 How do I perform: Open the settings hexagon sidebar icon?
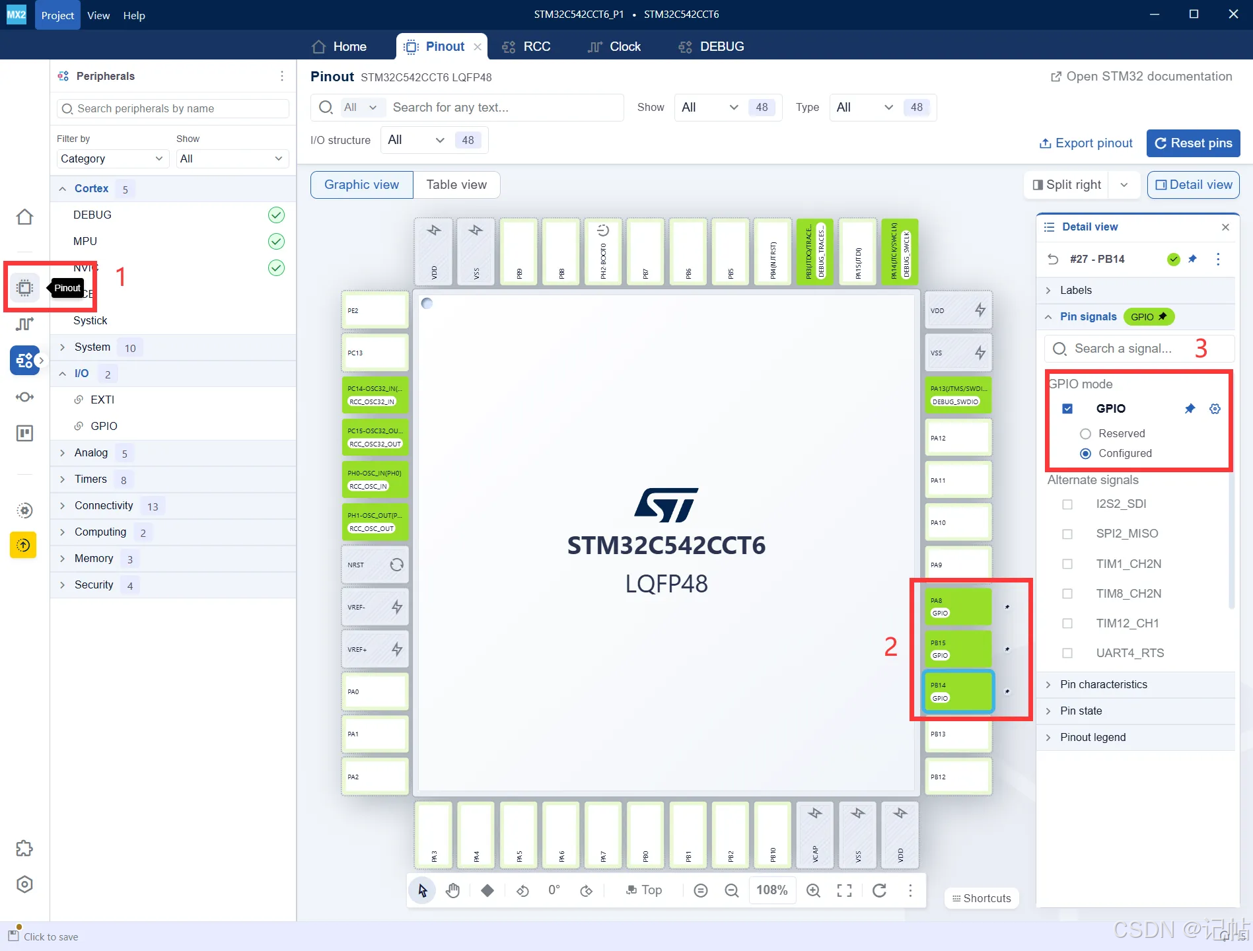[x=24, y=884]
